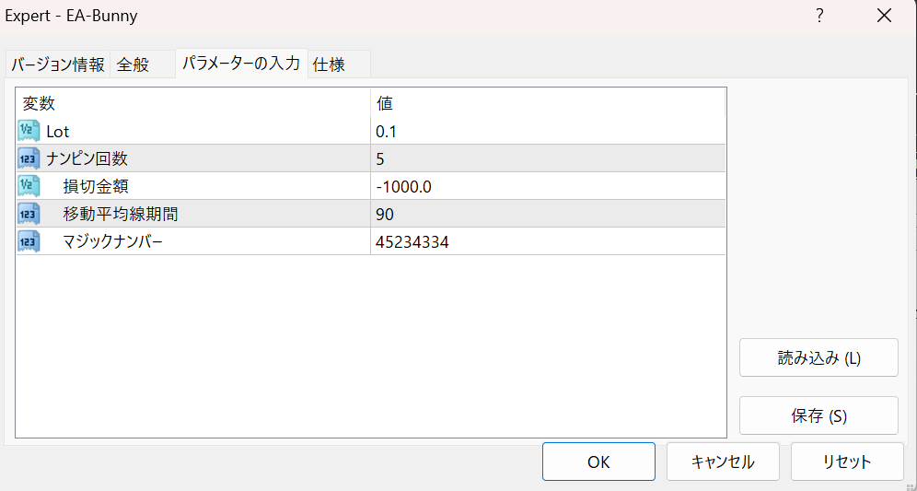Select the 移動平均線期間 value 90
The image size is (917, 491).
(548, 214)
